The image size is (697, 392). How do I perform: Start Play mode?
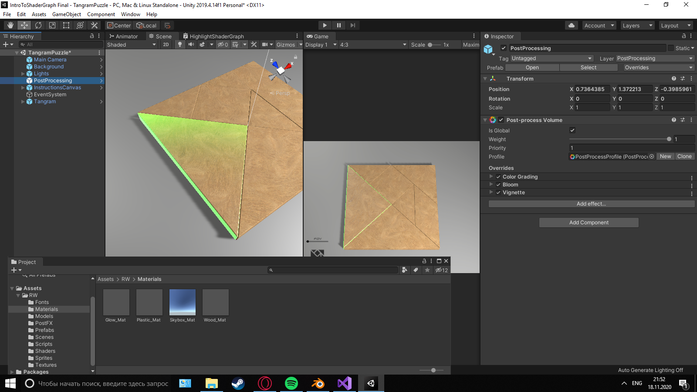(x=325, y=25)
